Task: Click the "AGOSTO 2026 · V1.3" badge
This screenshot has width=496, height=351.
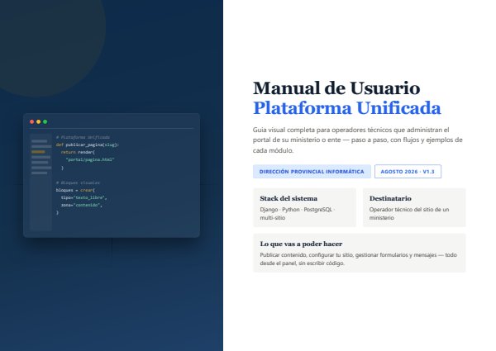Action: pos(408,172)
